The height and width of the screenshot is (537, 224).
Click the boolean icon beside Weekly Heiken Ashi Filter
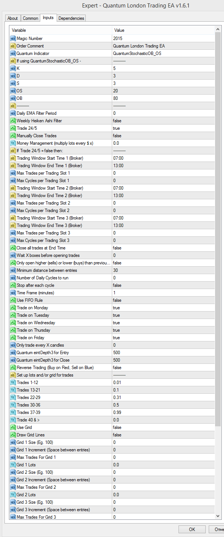(x=13, y=121)
